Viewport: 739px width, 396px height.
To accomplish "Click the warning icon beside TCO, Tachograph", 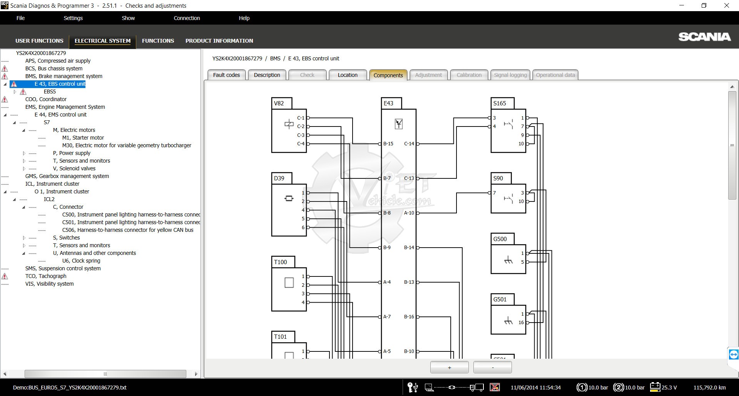I will point(5,276).
